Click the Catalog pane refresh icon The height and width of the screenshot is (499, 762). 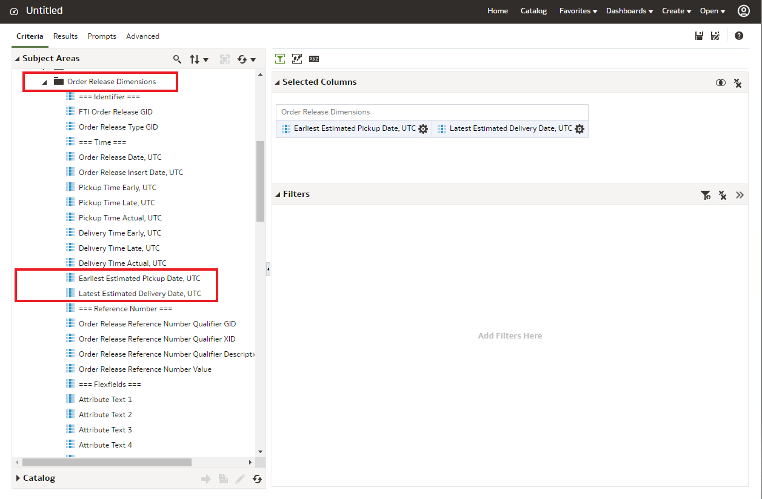[257, 479]
